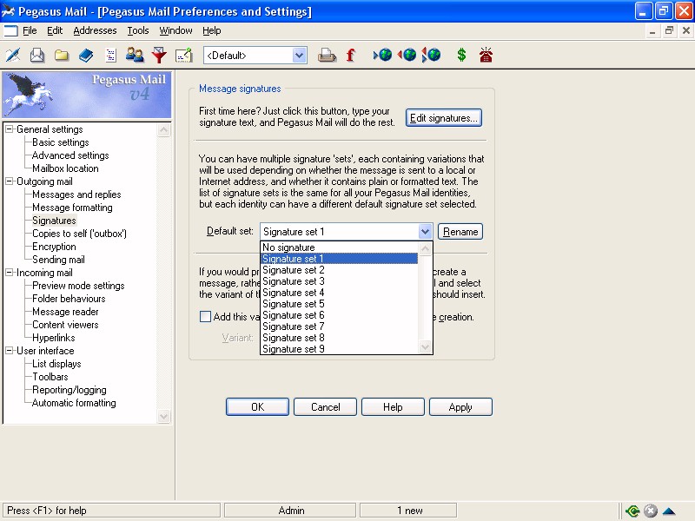The image size is (695, 521).
Task: Open Mailbox location settings page
Action: point(66,168)
